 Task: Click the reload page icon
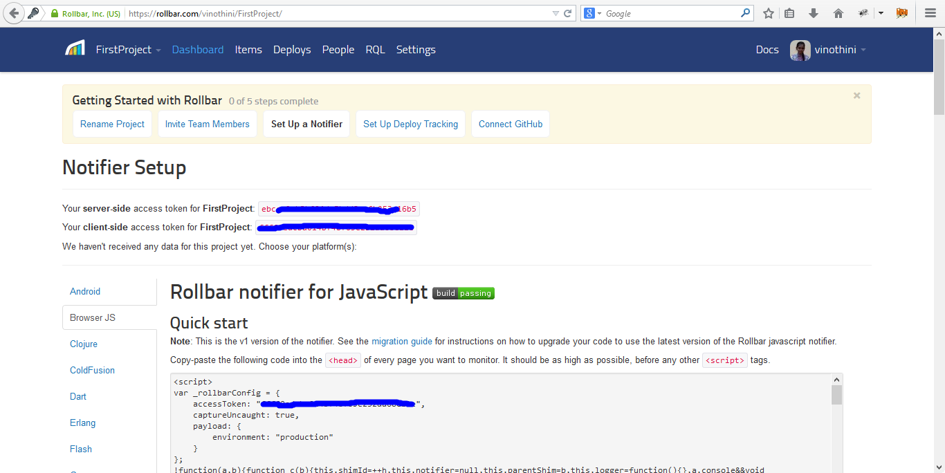(x=568, y=13)
